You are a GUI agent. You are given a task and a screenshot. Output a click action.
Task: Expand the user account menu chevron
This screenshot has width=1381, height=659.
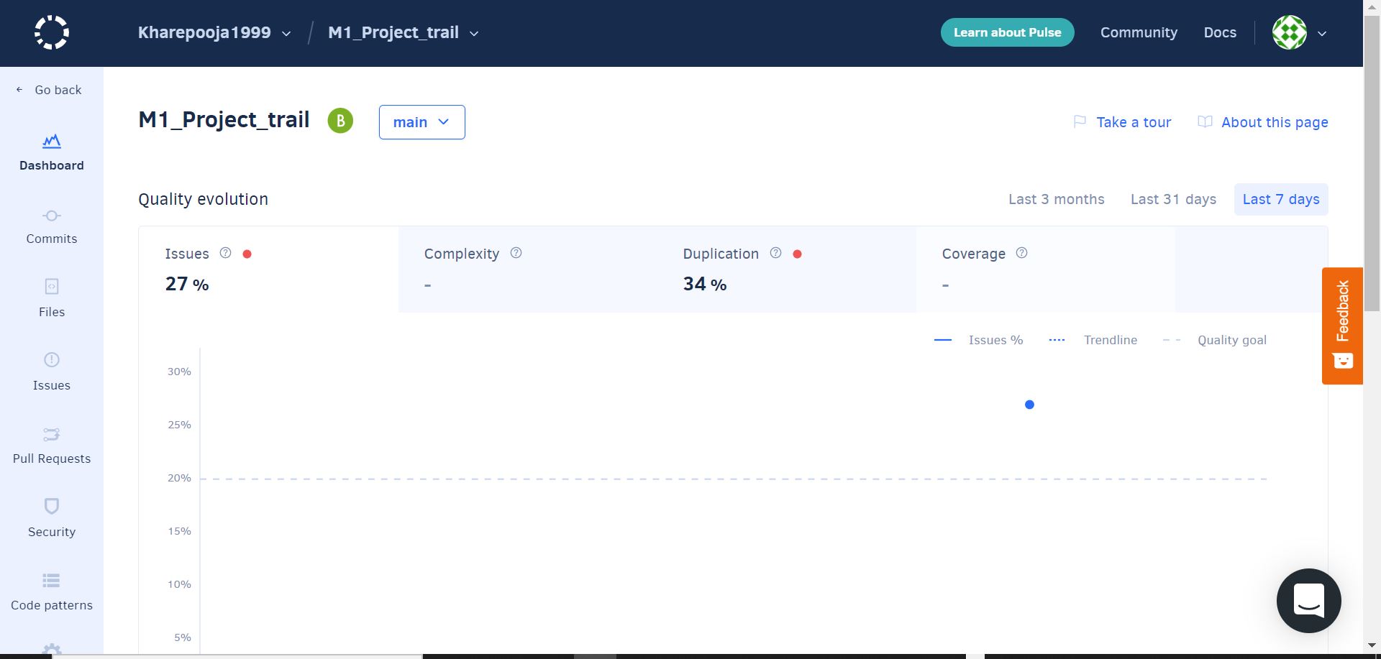[x=1322, y=33]
